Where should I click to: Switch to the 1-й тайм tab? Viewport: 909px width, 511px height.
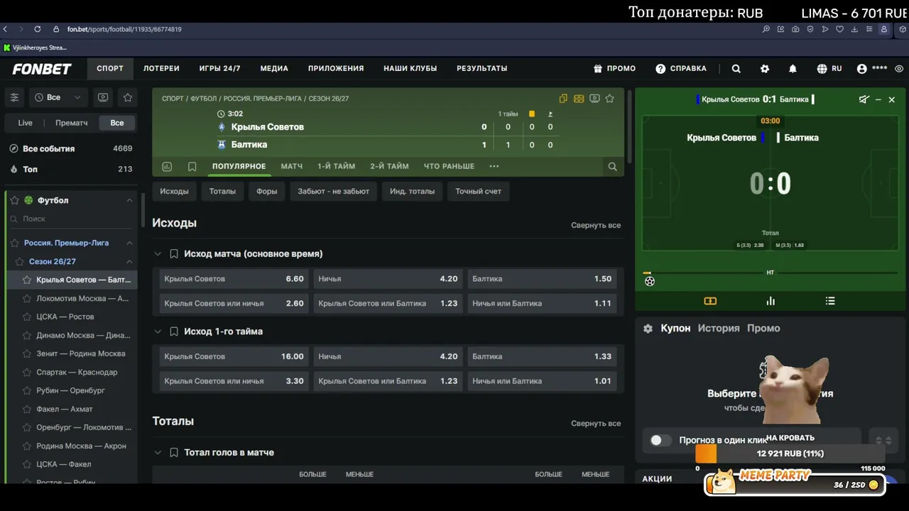pyautogui.click(x=336, y=167)
